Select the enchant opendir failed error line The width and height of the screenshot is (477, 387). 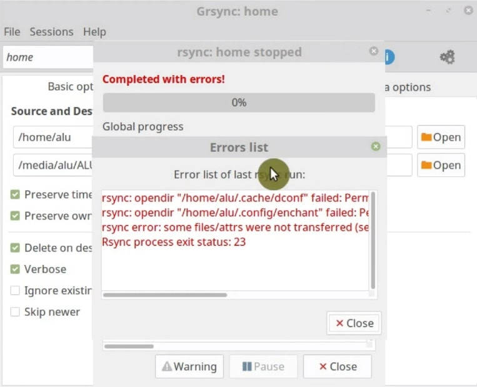tap(235, 213)
